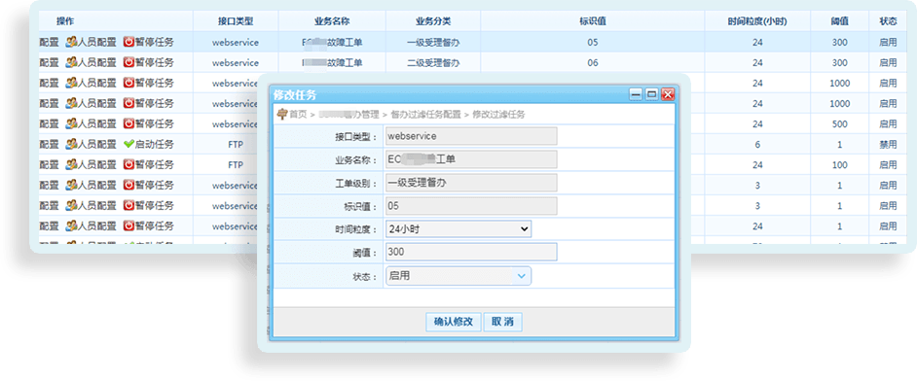Click the 阈值 cell showing 100
Image resolution: width=917 pixels, height=381 pixels.
(x=840, y=165)
